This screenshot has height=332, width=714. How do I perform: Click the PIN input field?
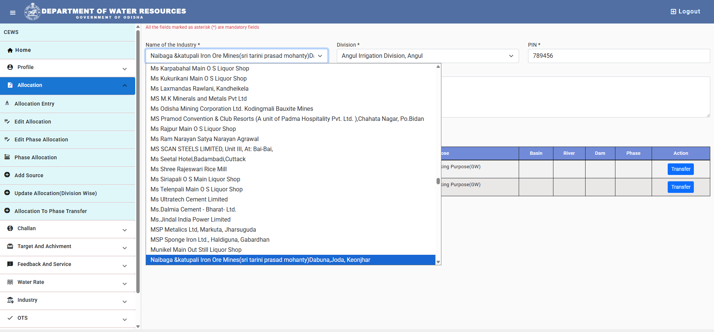tap(619, 56)
